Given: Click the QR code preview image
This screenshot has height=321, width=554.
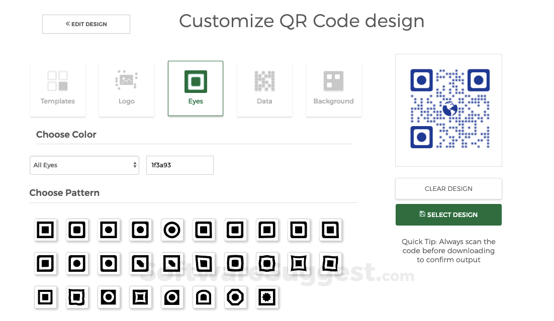Looking at the screenshot, I should pyautogui.click(x=448, y=110).
